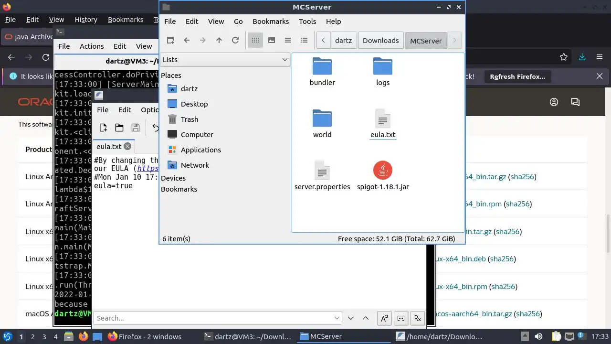Open Firefox downloads panel
The width and height of the screenshot is (611, 344).
[x=582, y=57]
